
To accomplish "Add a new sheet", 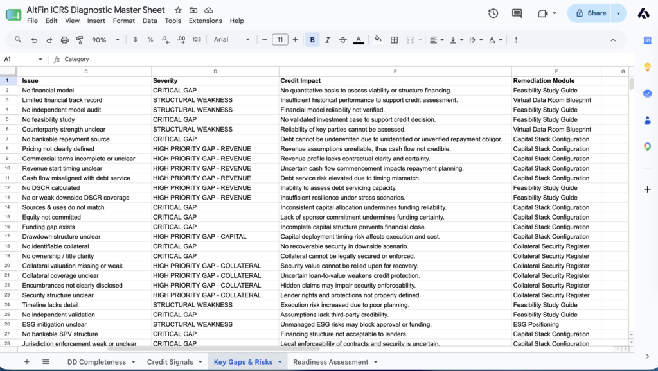I will click(x=27, y=362).
